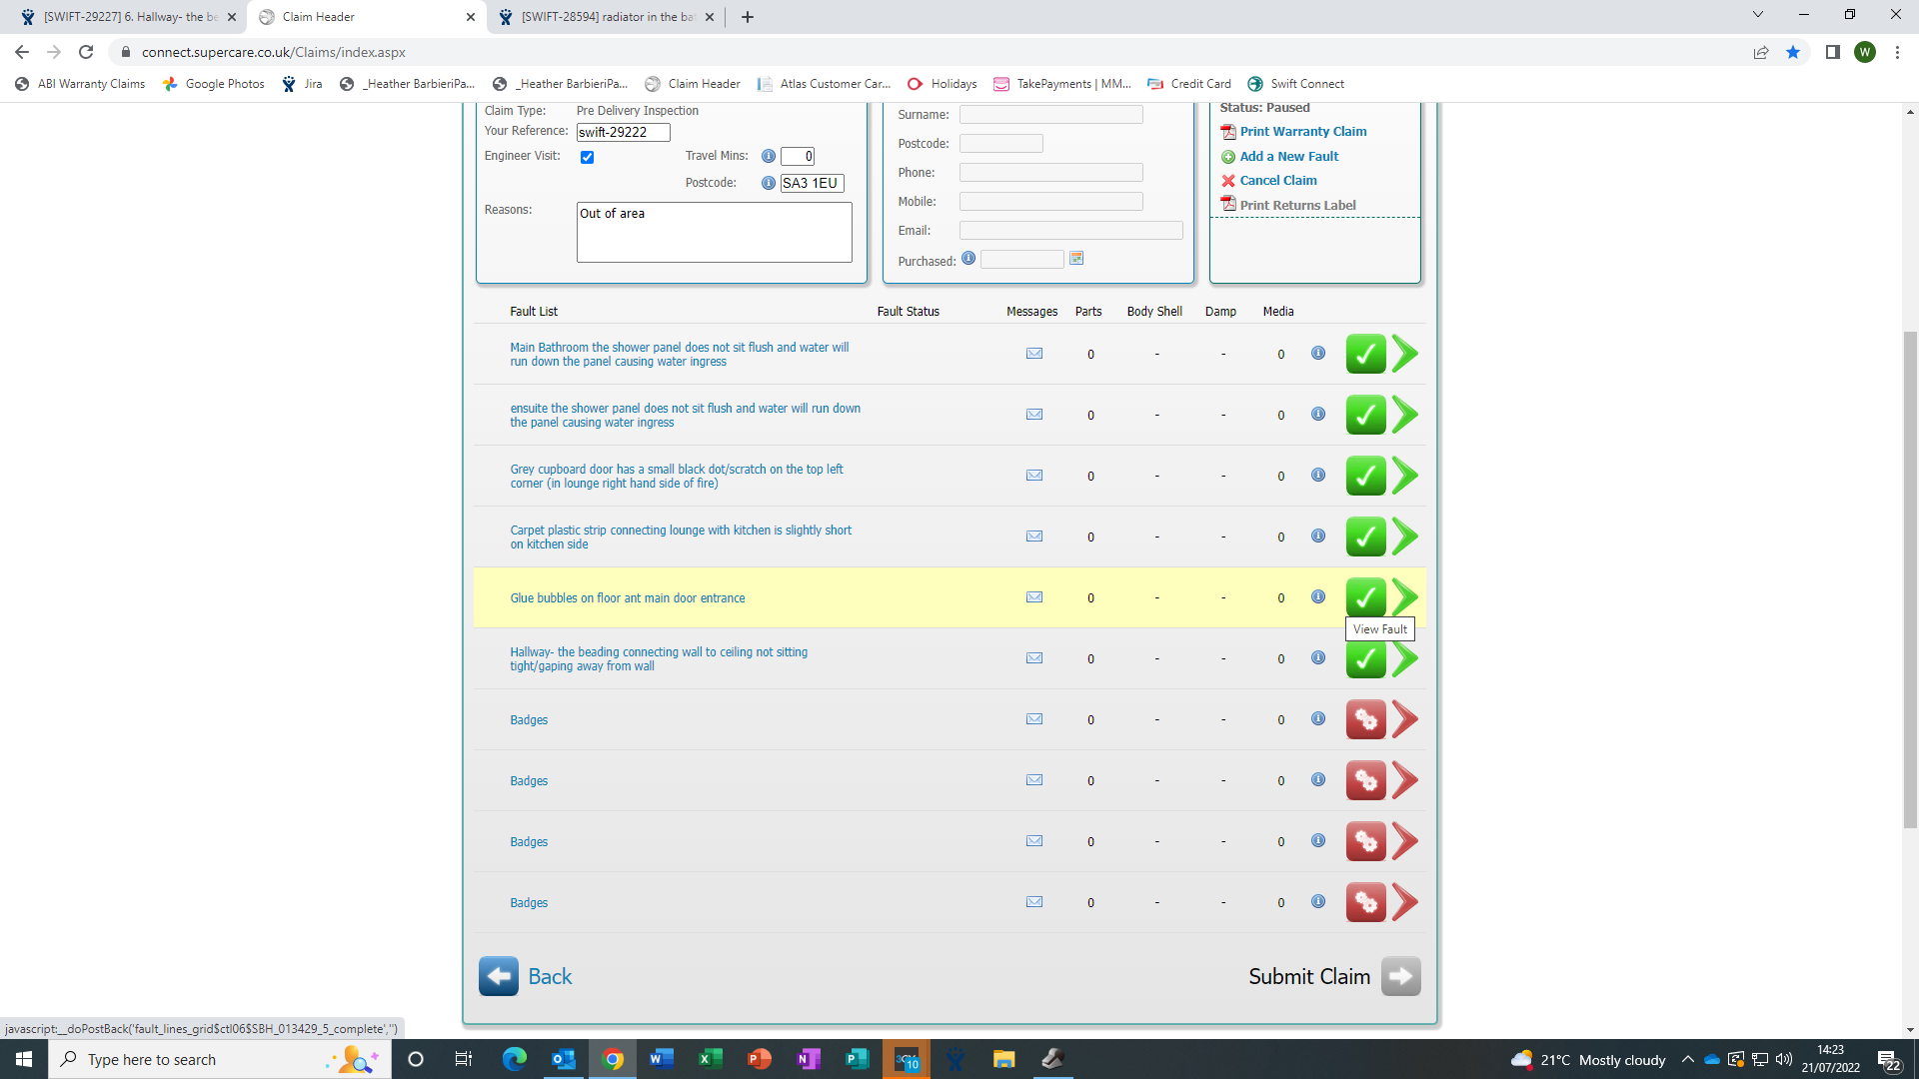Click the calendar icon beside Purchased field
Viewport: 1919px width, 1079px height.
click(1076, 259)
